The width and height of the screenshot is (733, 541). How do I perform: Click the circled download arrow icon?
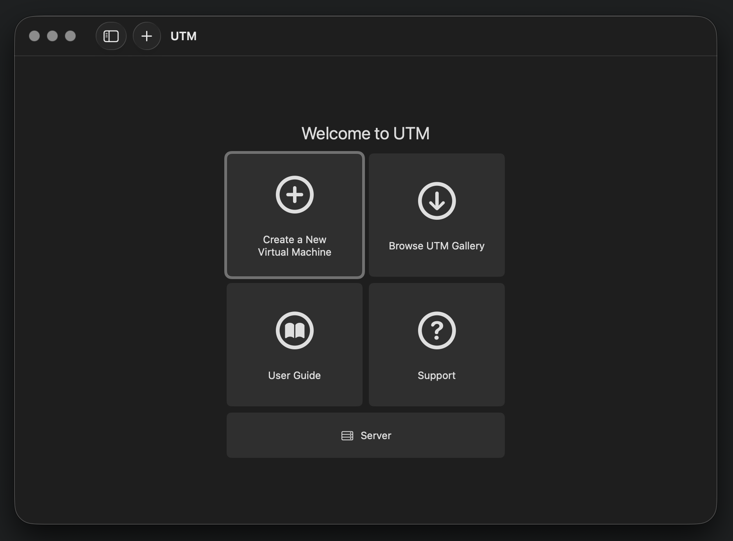click(437, 201)
